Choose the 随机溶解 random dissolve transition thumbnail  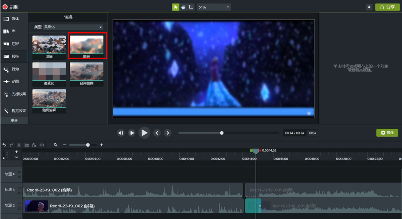(x=49, y=101)
